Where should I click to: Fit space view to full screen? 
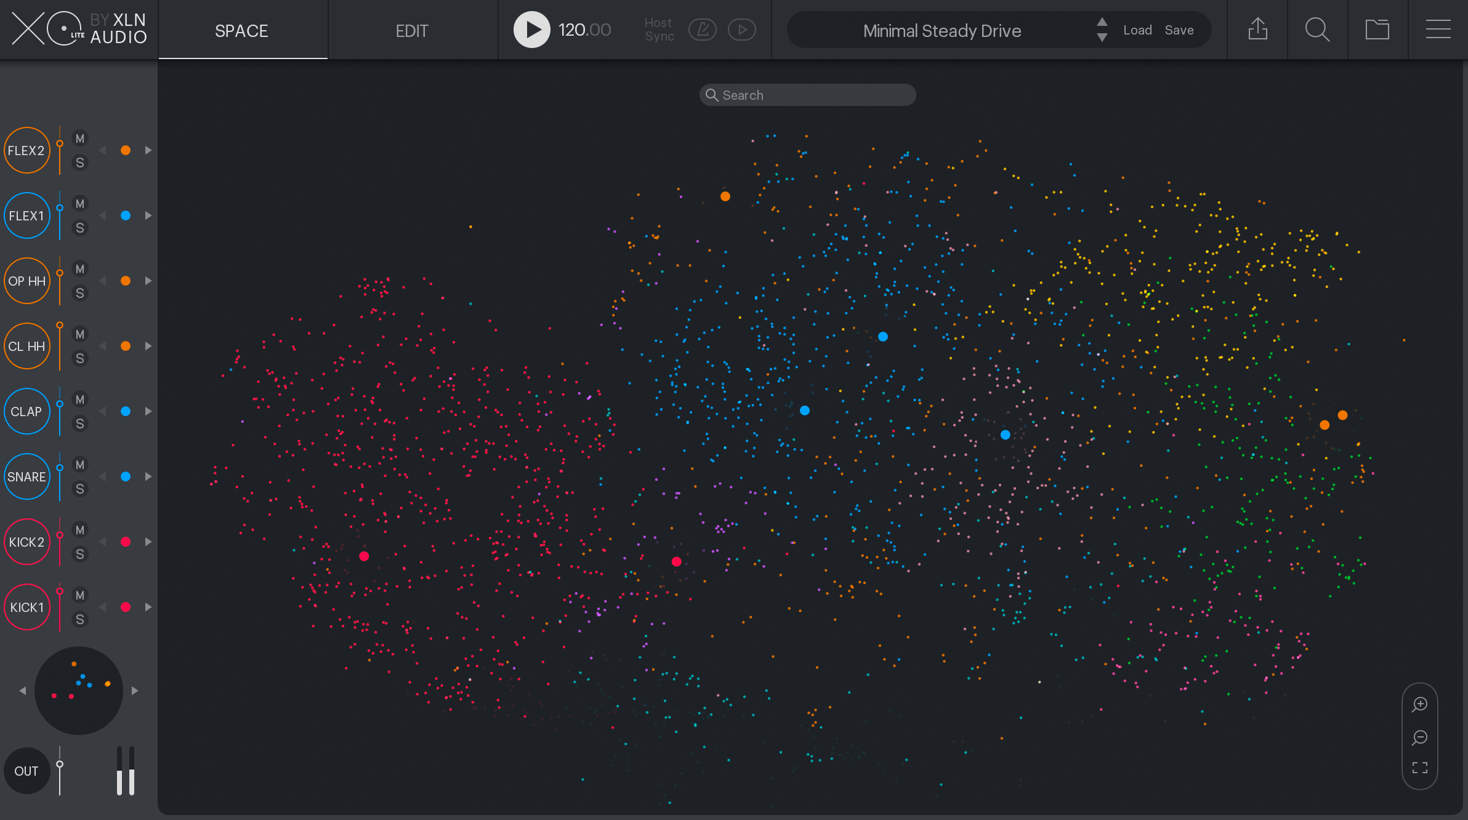pos(1420,768)
